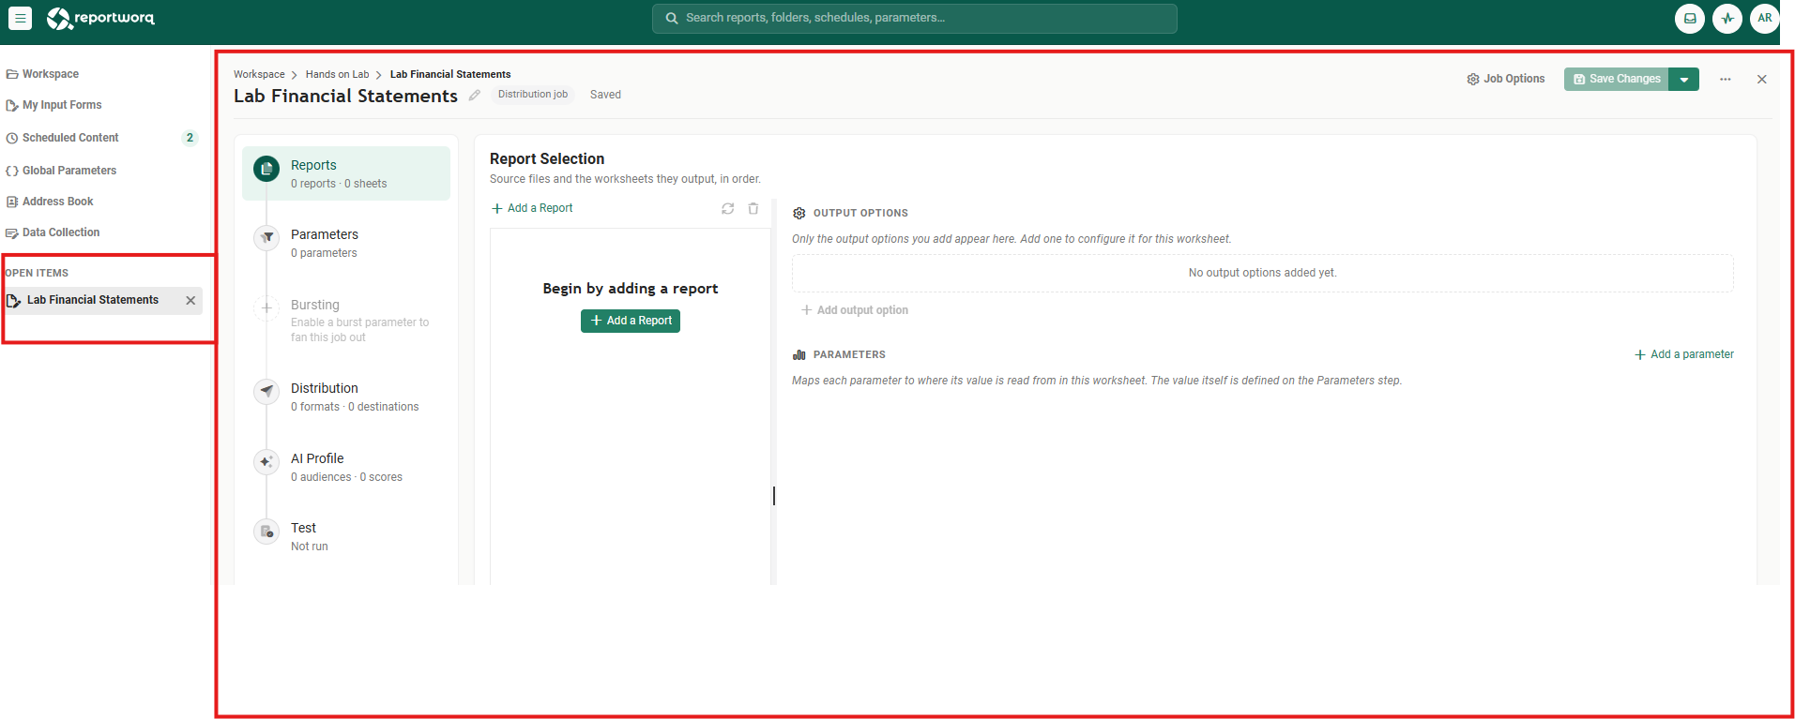Image resolution: width=1795 pixels, height=719 pixels.
Task: Select Lab Financial Statements open item
Action: (103, 301)
